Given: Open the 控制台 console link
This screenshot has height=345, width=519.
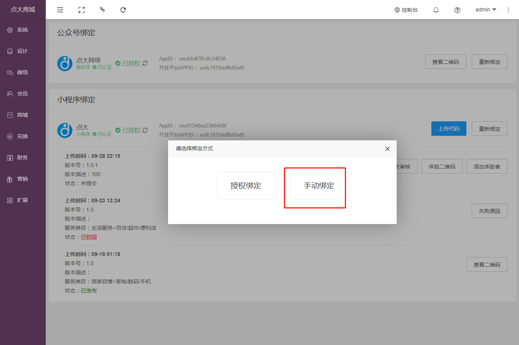Looking at the screenshot, I should point(406,10).
